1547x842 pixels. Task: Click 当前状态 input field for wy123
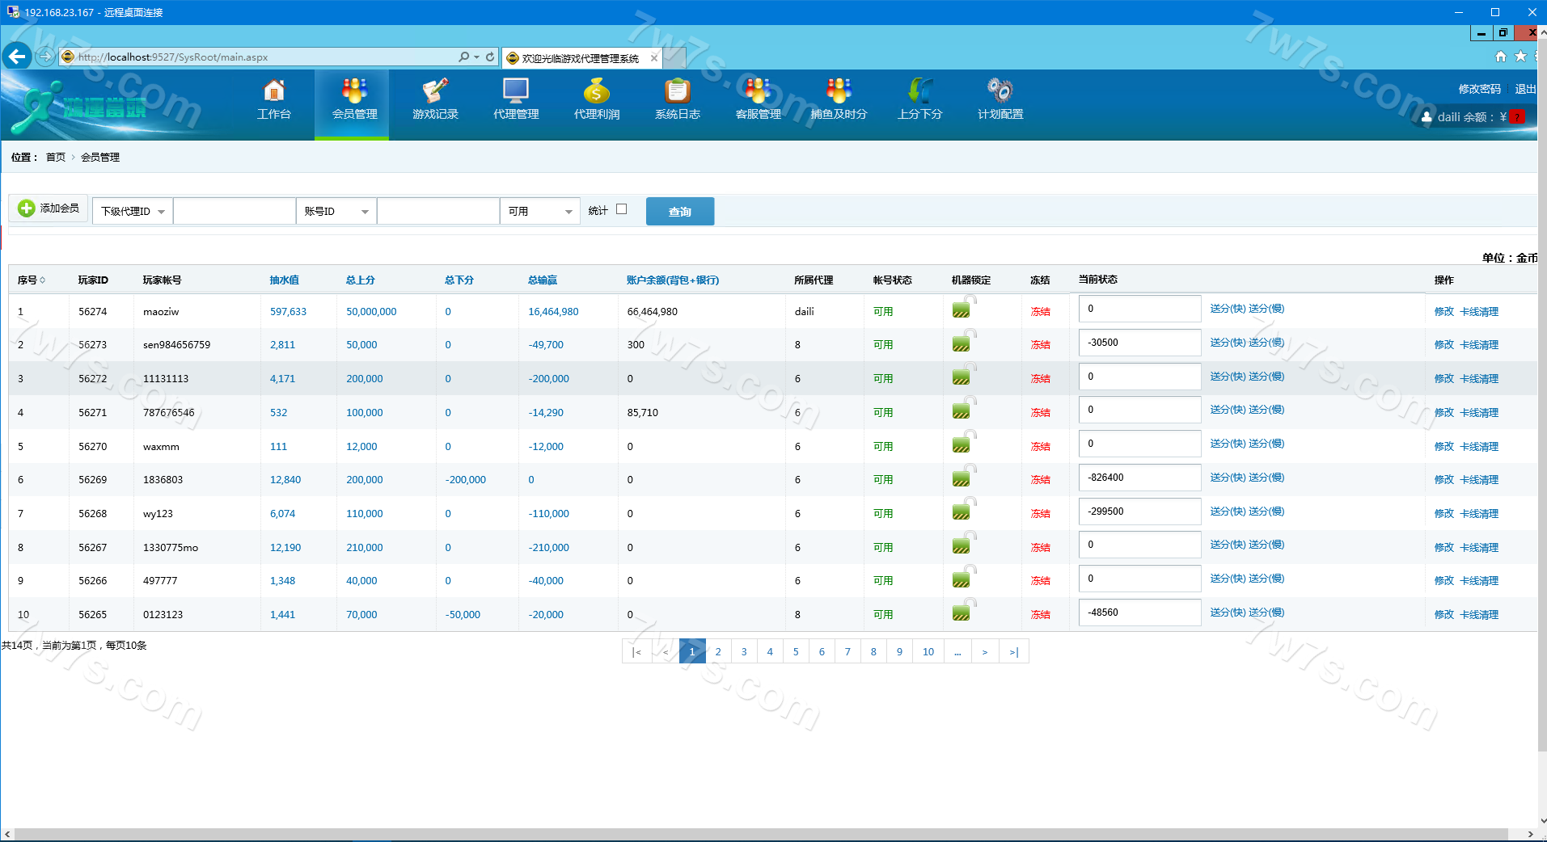coord(1139,512)
